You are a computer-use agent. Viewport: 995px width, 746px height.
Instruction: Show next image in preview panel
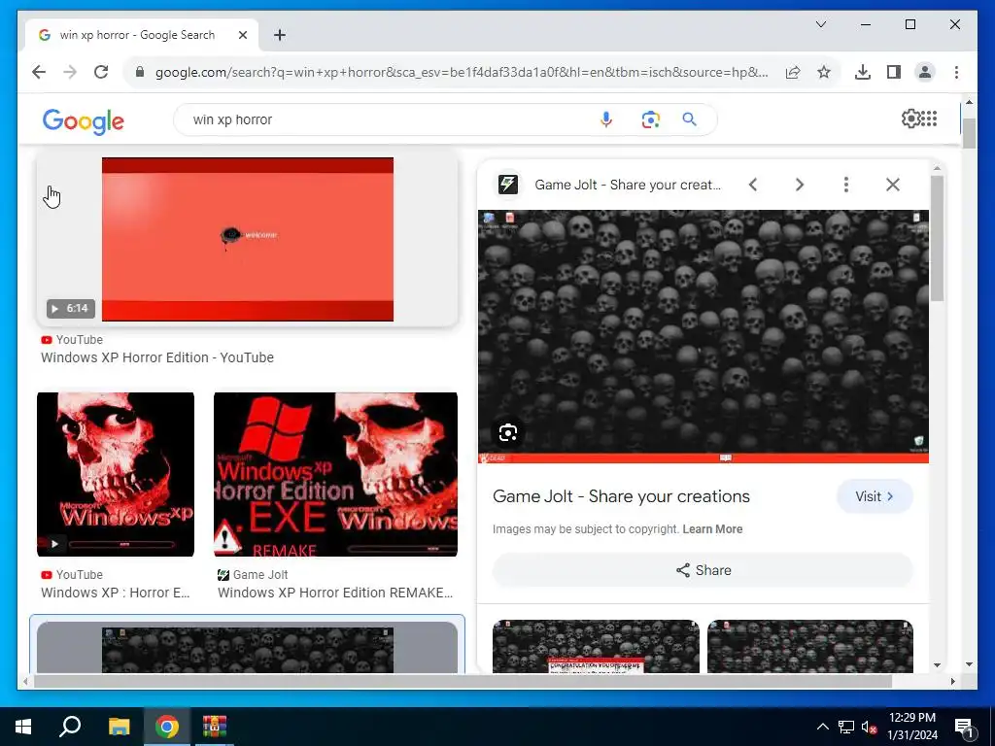coord(800,185)
